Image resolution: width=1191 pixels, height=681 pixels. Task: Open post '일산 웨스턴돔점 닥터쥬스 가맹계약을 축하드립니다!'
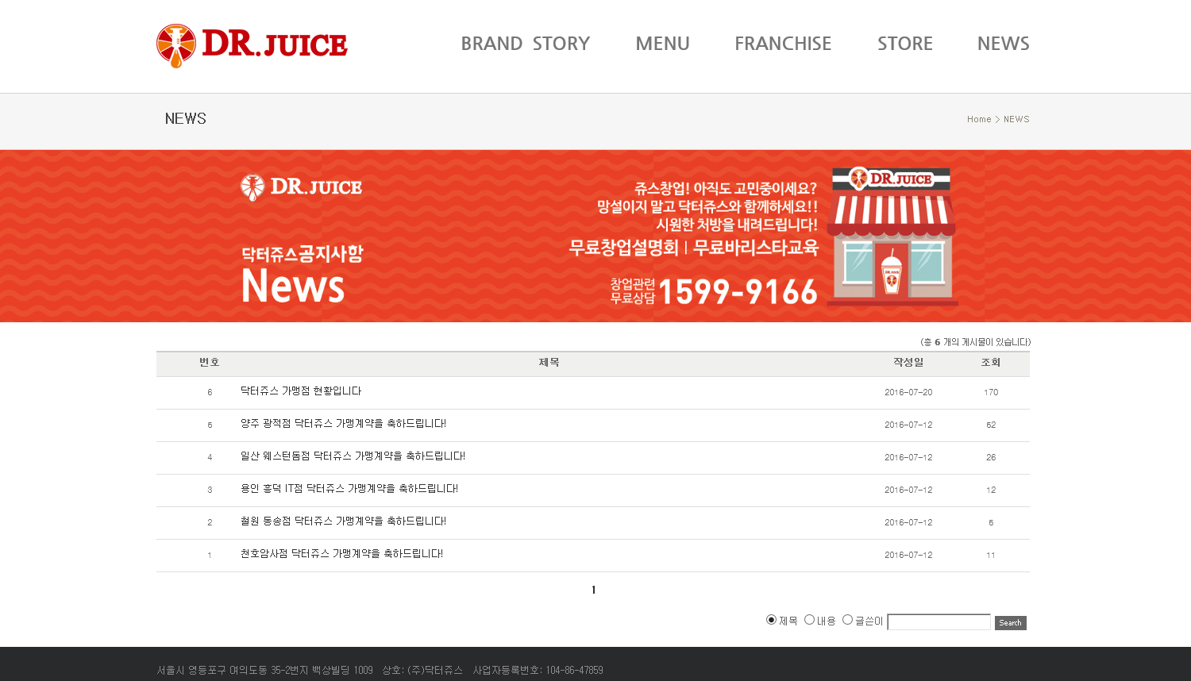(353, 456)
